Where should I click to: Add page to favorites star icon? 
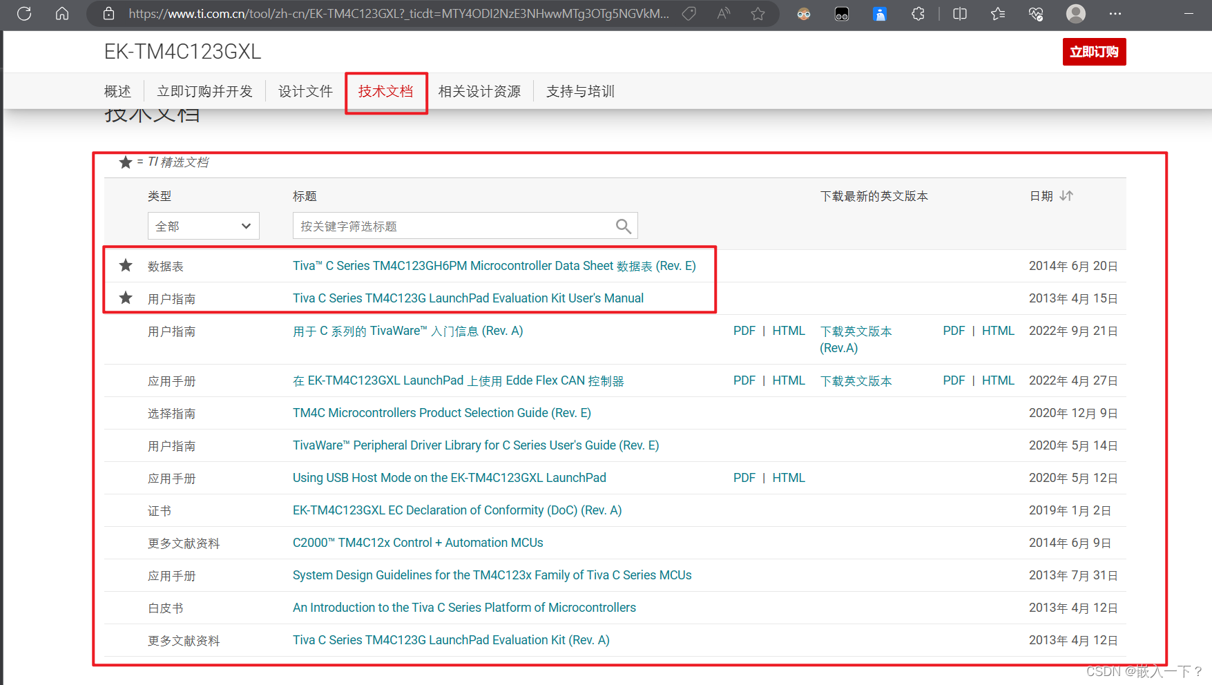758,14
